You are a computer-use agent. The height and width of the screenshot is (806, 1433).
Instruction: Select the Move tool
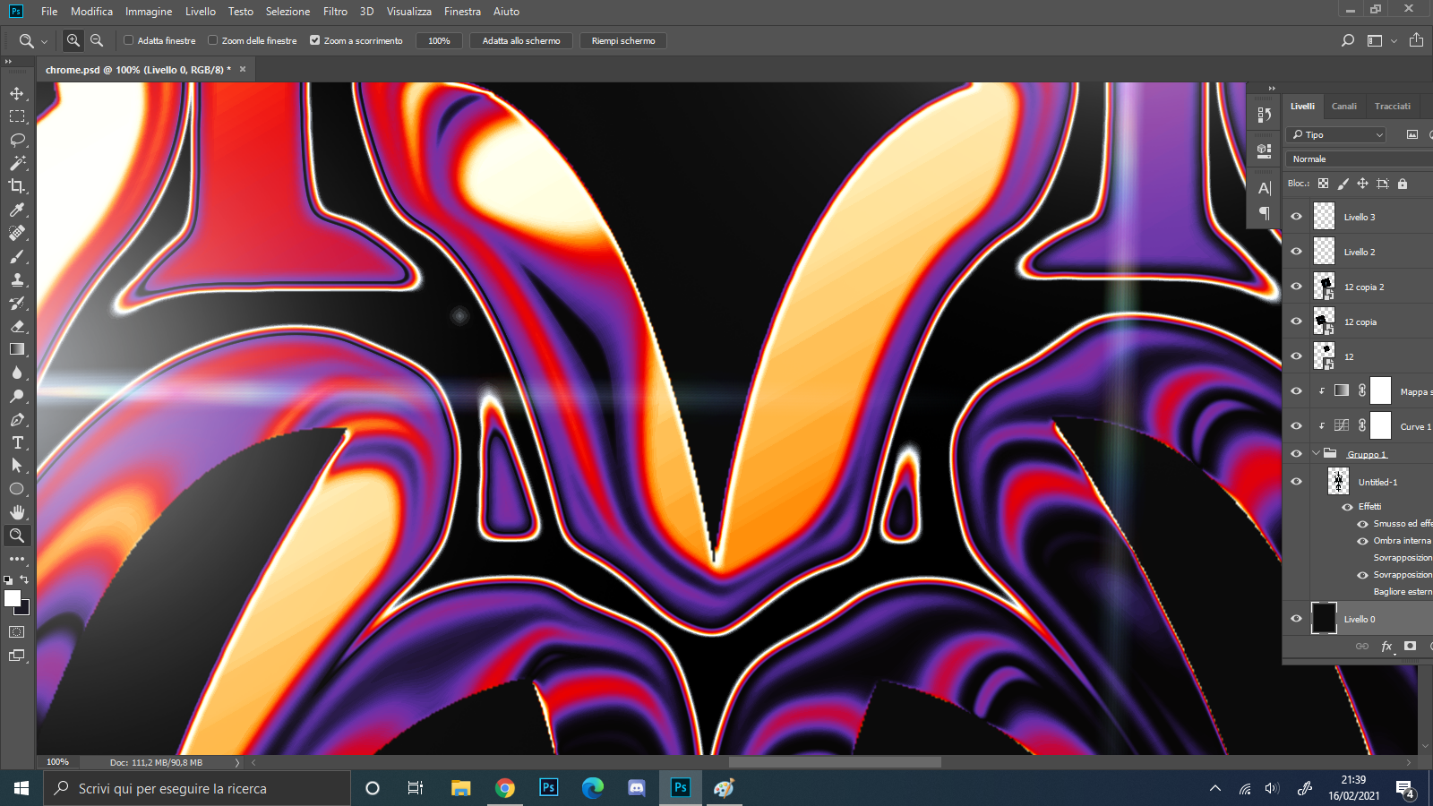coord(18,93)
